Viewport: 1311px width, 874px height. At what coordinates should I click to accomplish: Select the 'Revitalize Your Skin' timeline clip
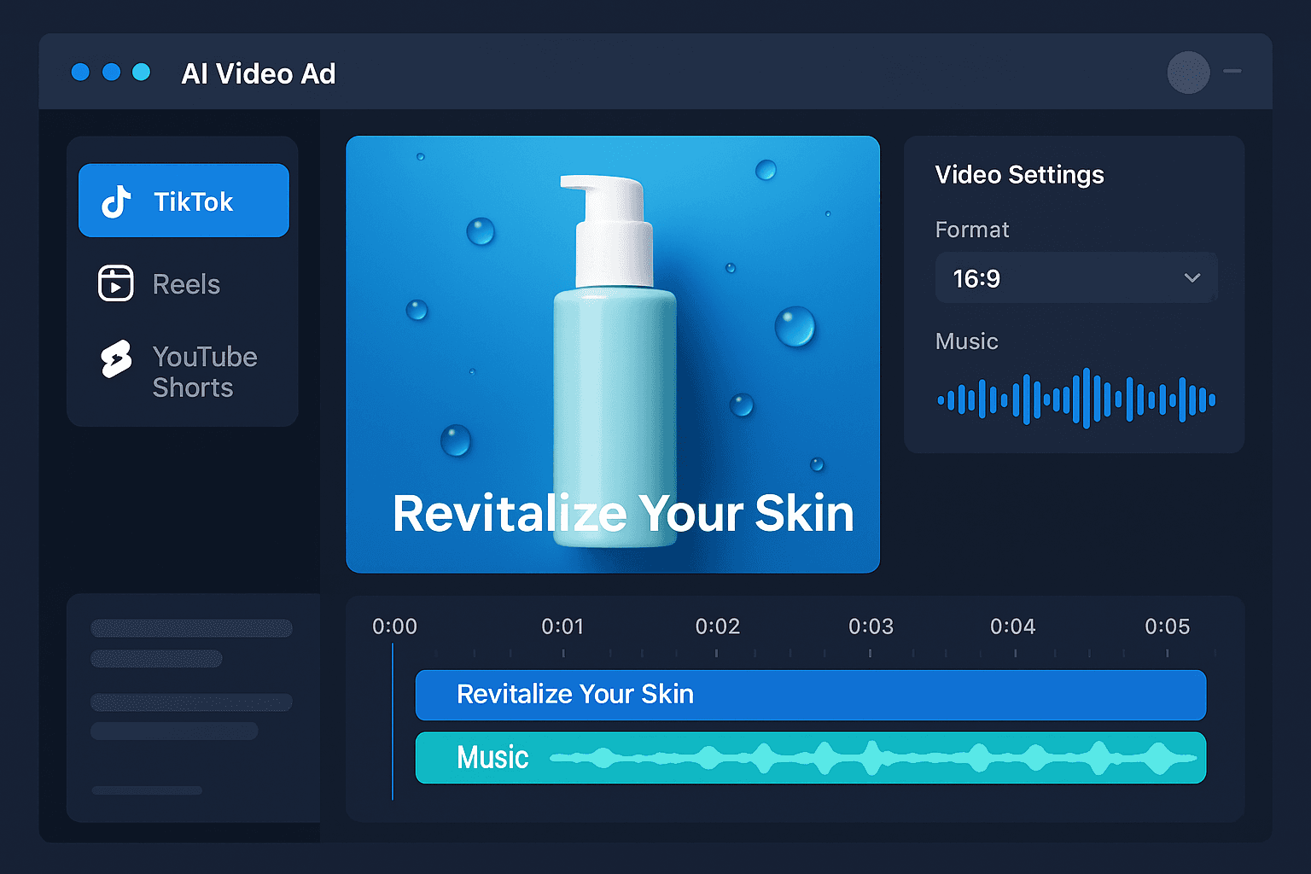coord(809,695)
